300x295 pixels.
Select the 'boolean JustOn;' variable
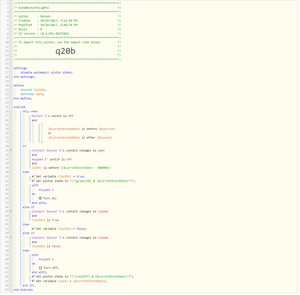click(x=33, y=90)
